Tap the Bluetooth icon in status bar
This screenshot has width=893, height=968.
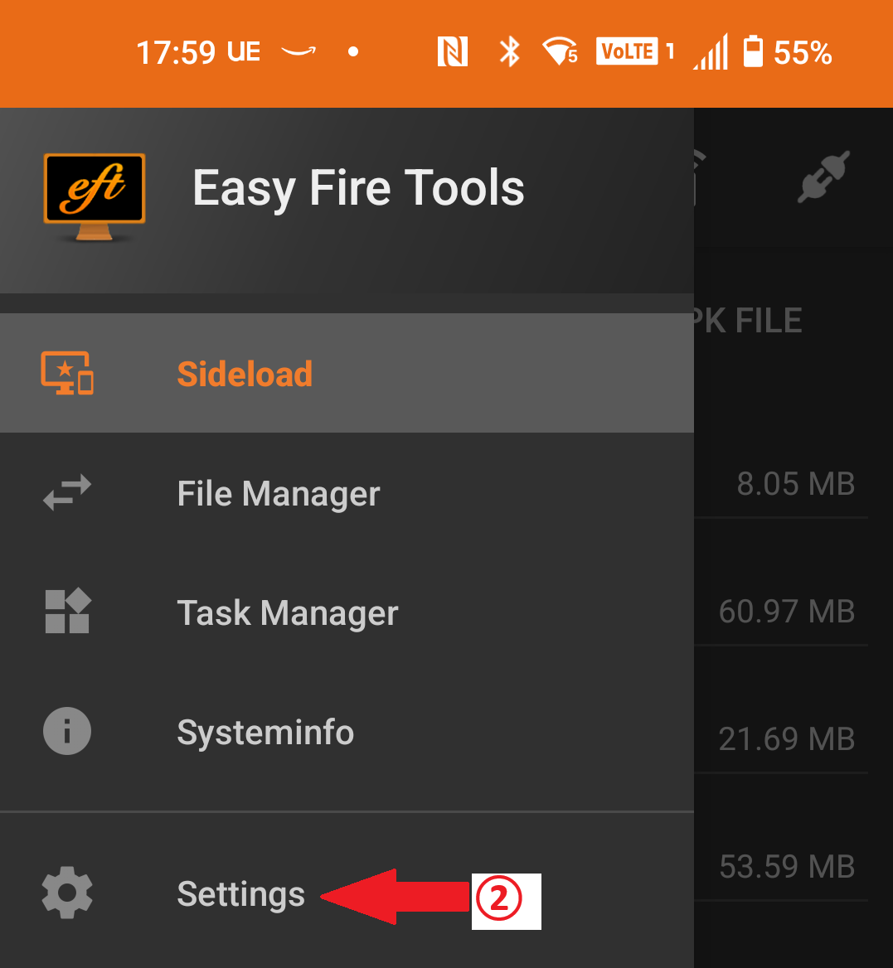coord(508,51)
